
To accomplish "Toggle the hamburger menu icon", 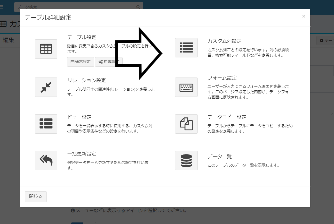I will [x=2, y=7].
